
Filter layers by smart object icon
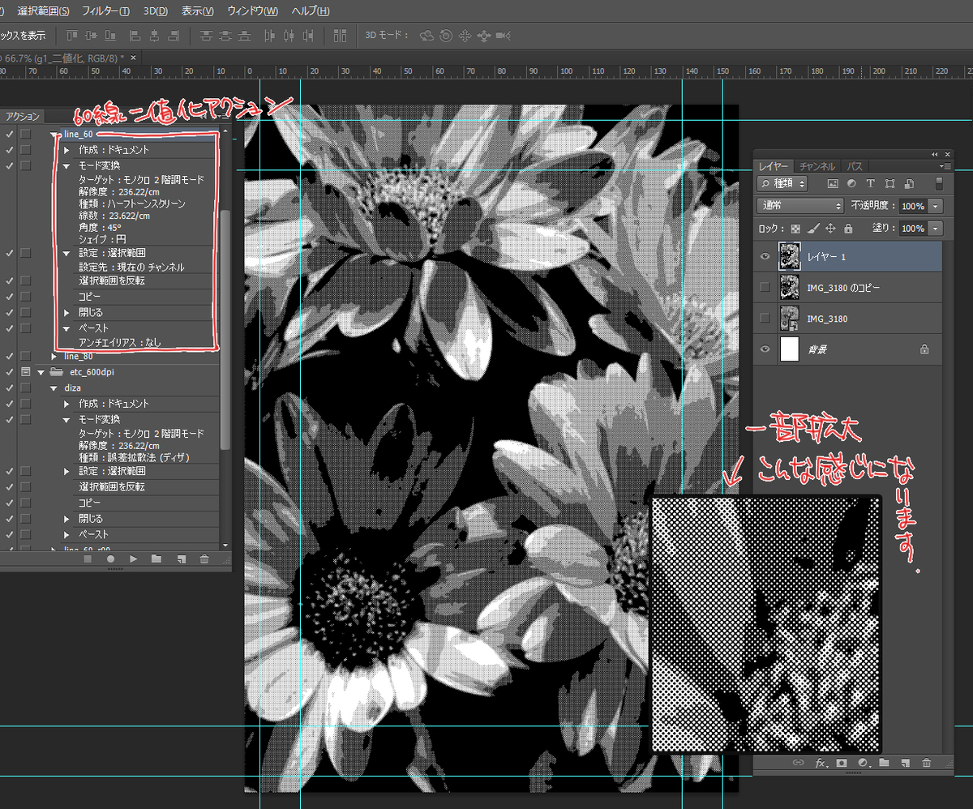click(x=910, y=184)
